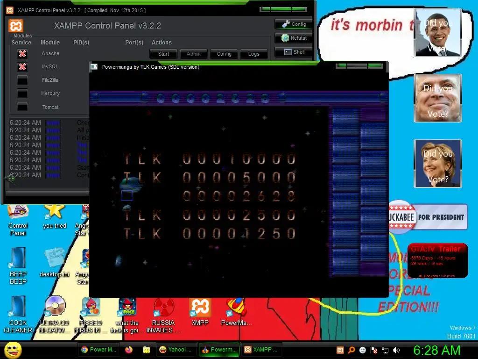Click the Powermanga window title bar icon
This screenshot has height=359, width=478.
(x=94, y=67)
